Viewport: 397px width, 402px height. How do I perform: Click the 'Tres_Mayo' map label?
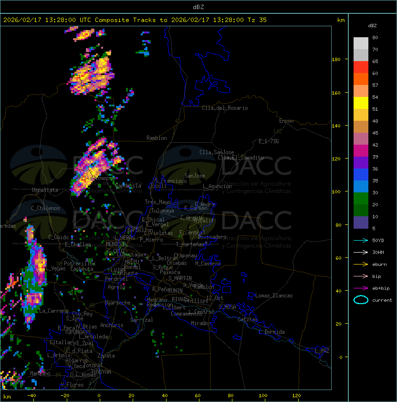[157, 202]
